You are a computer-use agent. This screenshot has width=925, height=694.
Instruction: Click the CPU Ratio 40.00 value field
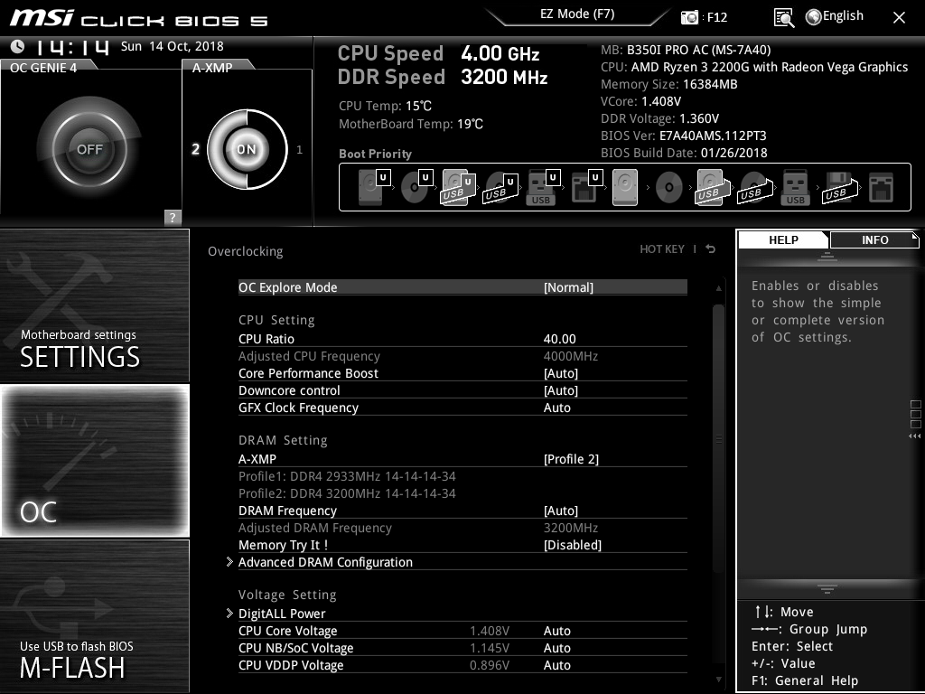[x=559, y=340]
